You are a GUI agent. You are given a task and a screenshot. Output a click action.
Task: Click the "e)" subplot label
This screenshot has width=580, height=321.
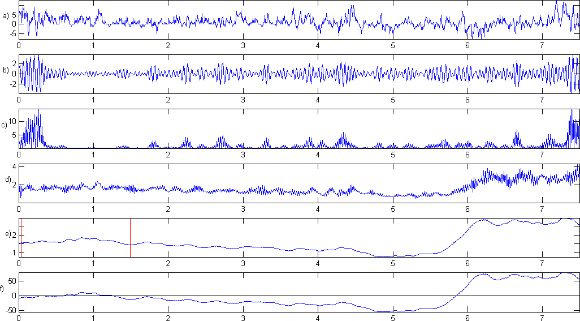point(6,234)
